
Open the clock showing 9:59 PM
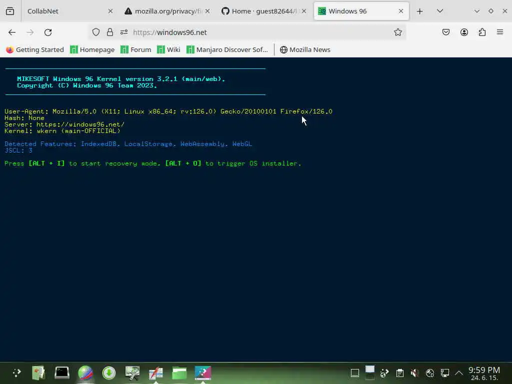484,373
